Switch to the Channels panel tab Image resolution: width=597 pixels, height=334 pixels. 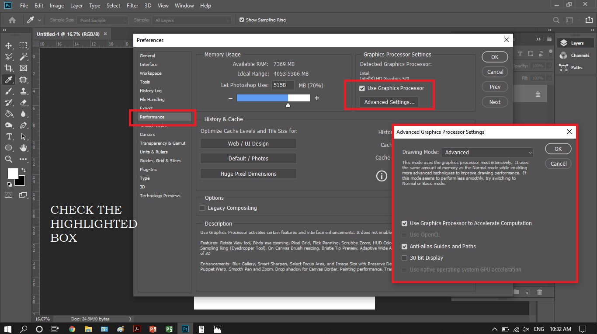tap(576, 56)
